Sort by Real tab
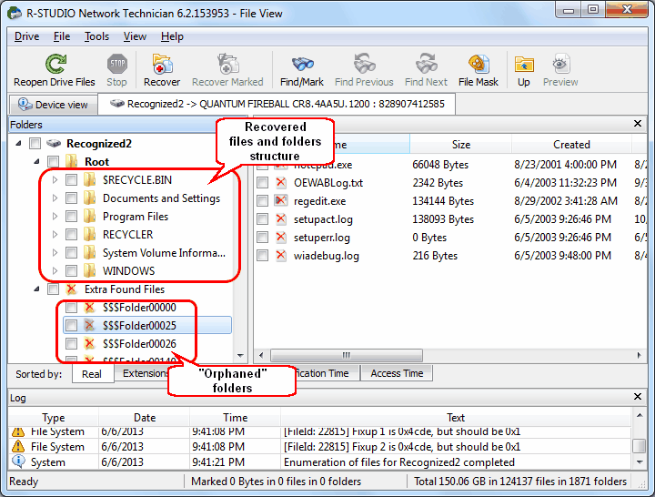Screen dimensions: 655x497 tap(92, 374)
